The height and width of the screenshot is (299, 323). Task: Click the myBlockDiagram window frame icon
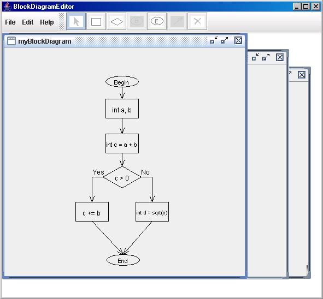(11, 41)
